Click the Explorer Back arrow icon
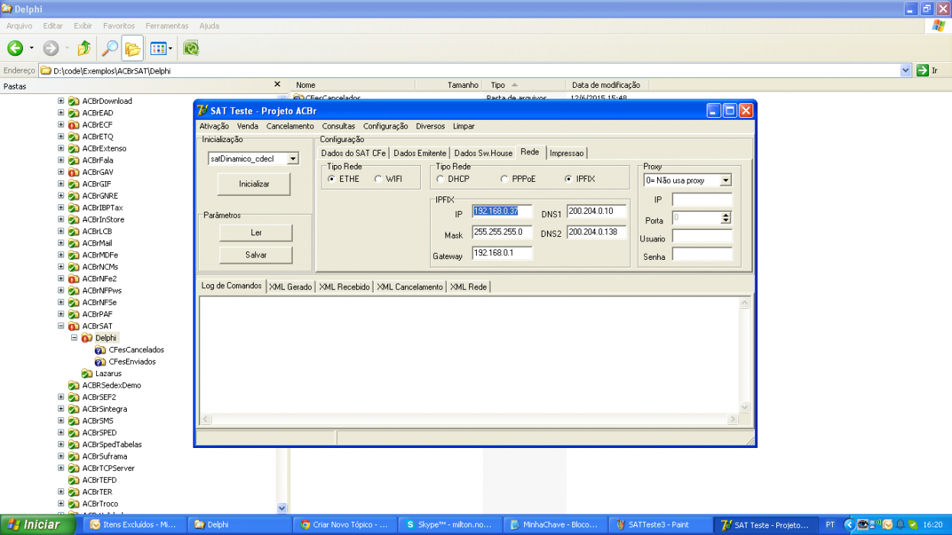 tap(15, 48)
